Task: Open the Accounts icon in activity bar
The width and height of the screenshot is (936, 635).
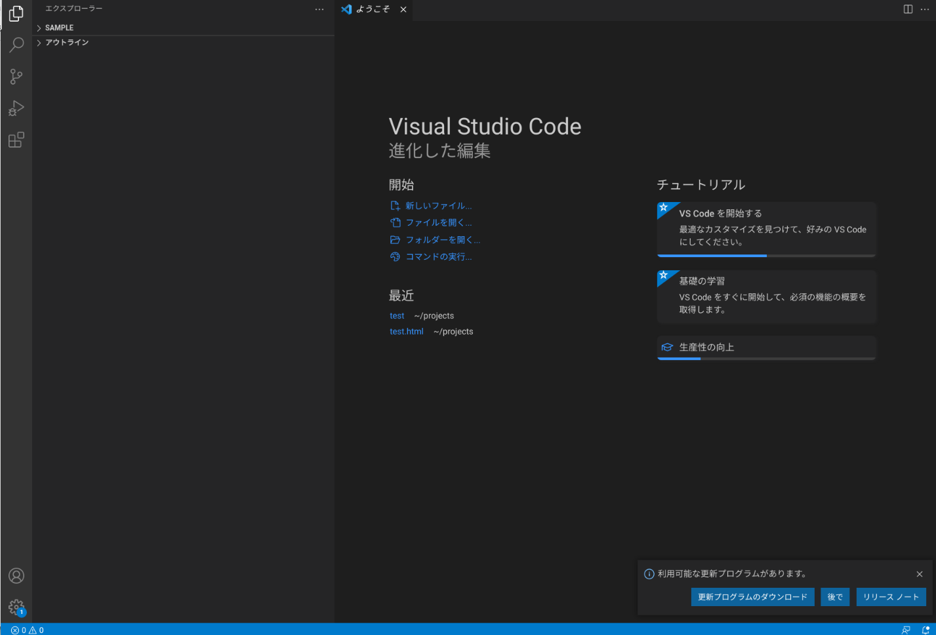Action: (16, 576)
